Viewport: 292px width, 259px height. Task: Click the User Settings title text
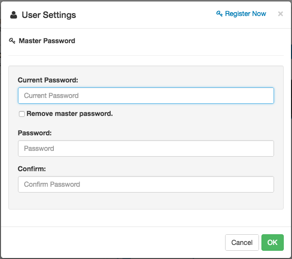[x=49, y=15]
